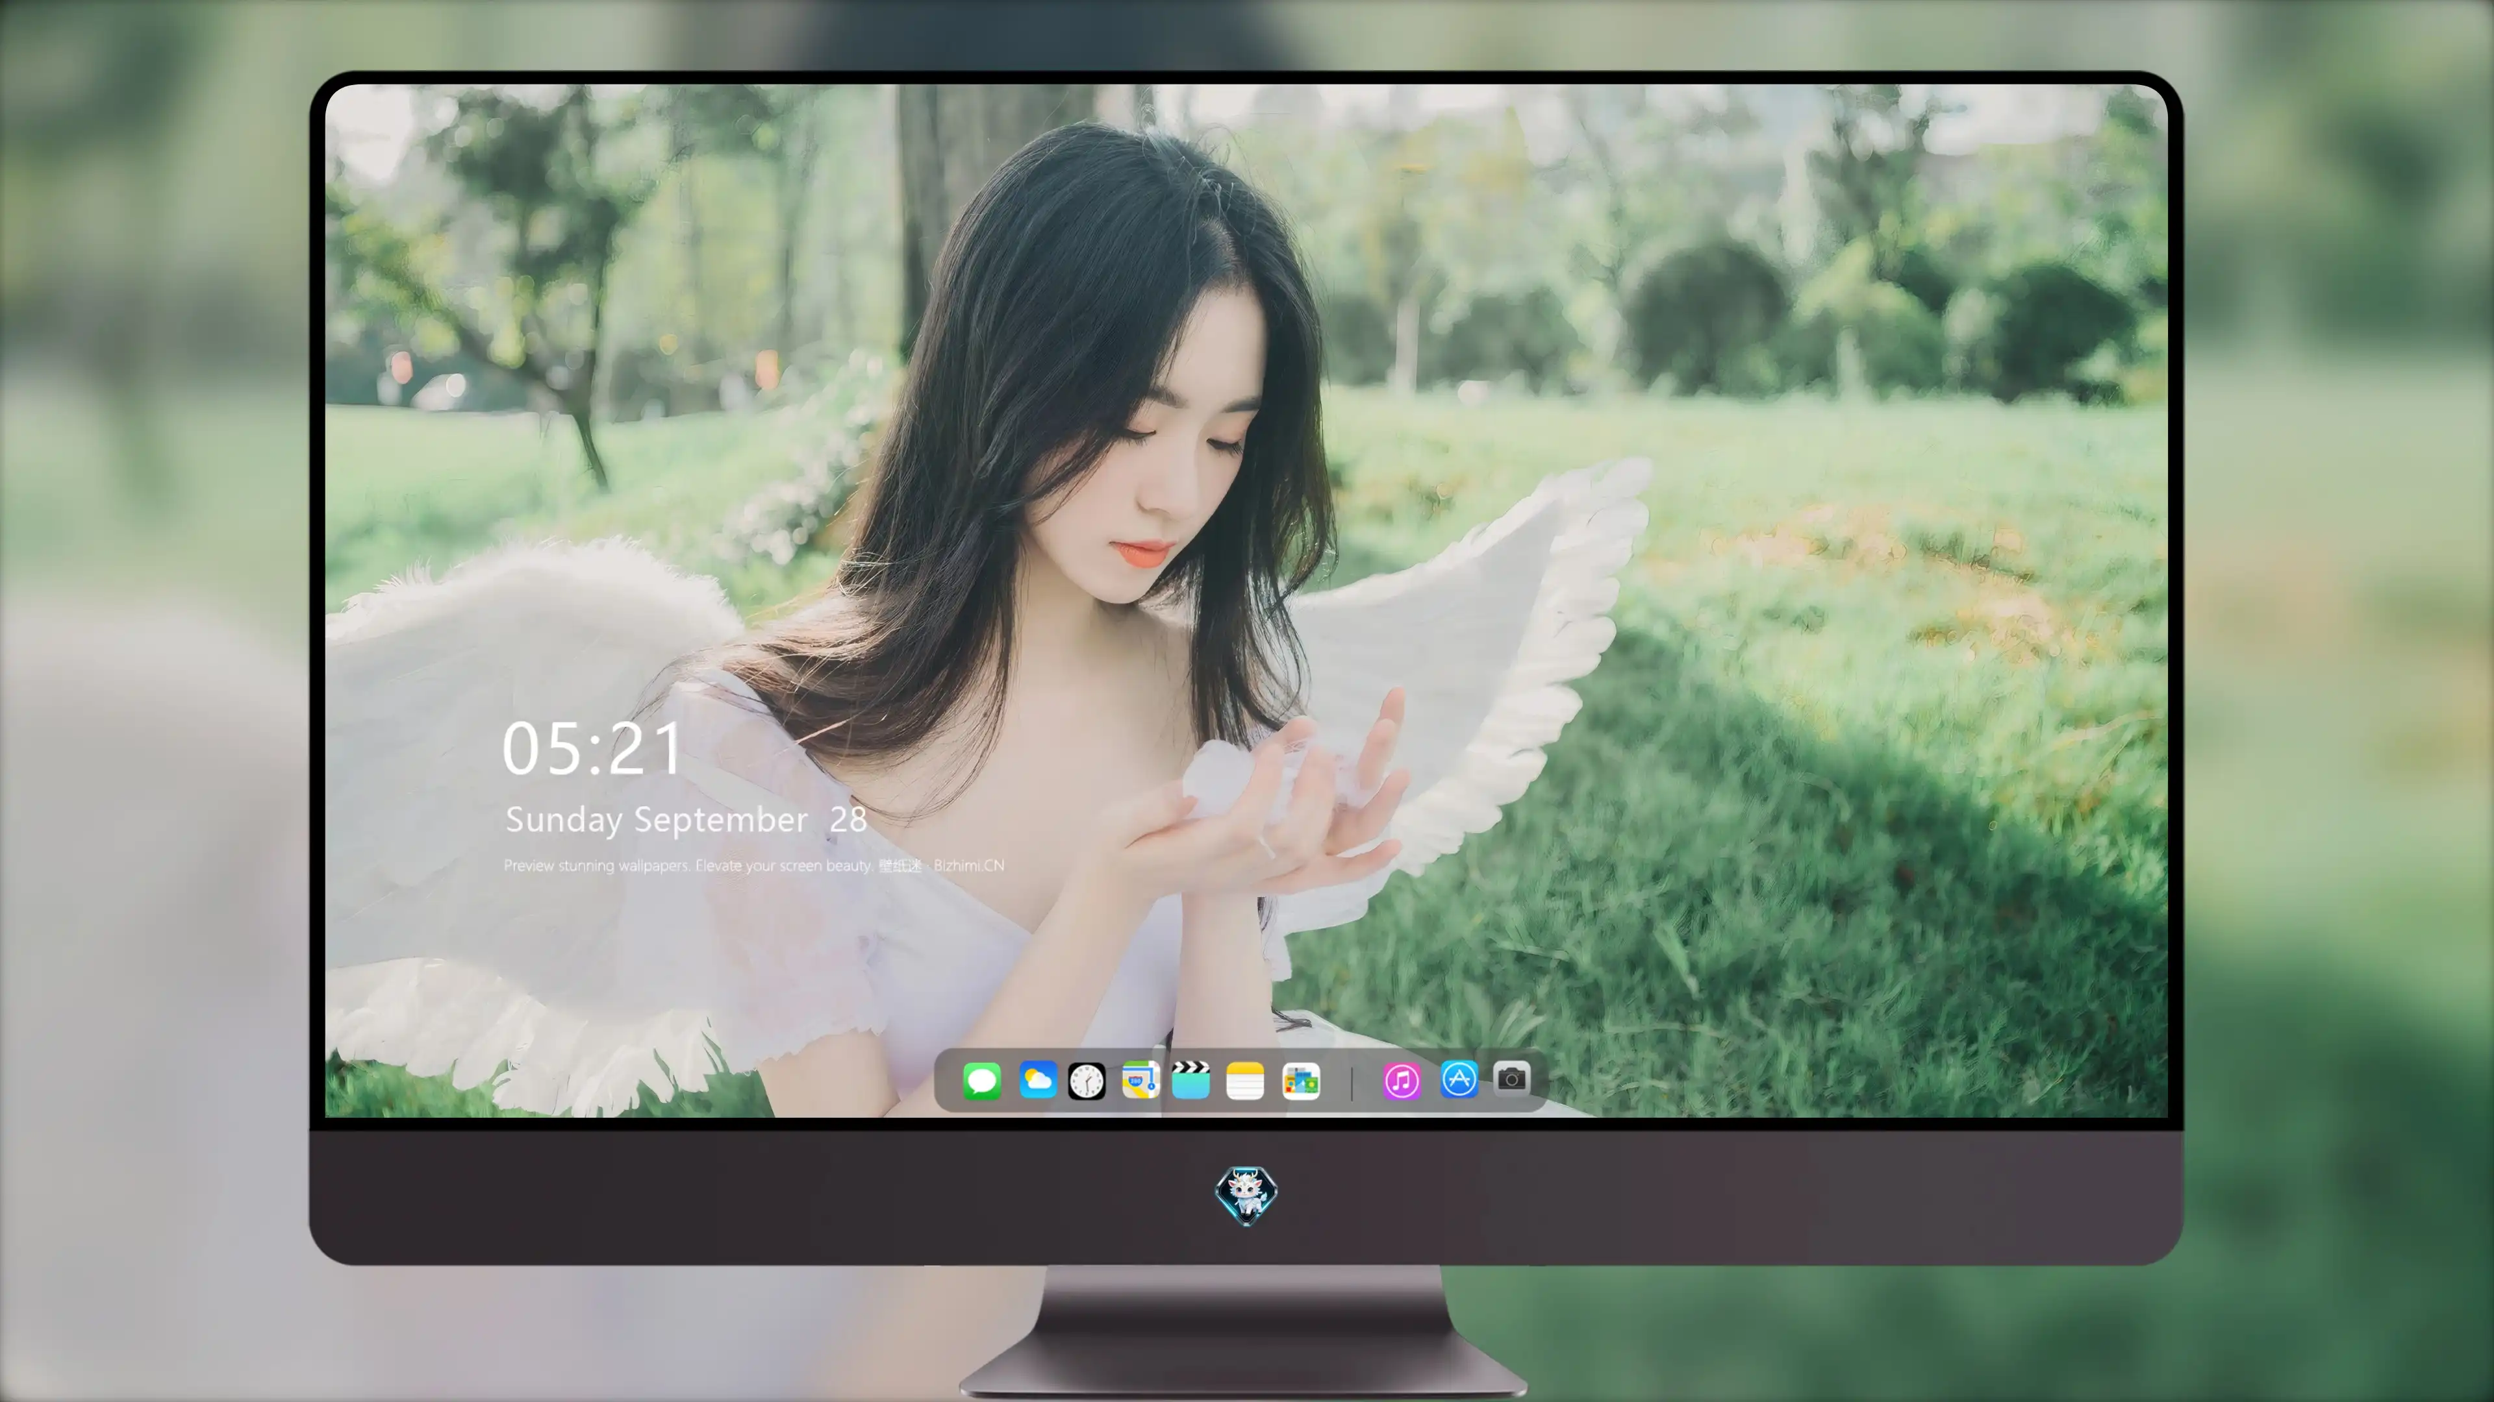This screenshot has height=1402, width=2494.
Task: Open the blue App Store icon
Action: point(1458,1079)
